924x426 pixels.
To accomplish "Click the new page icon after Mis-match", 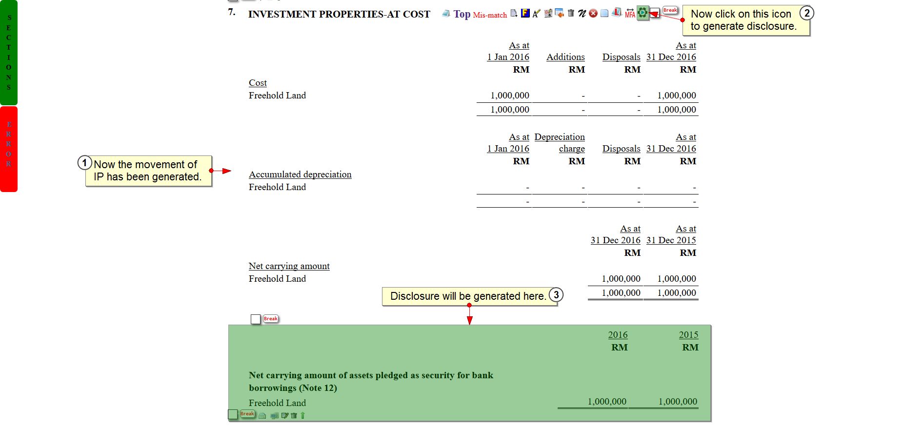I will pyautogui.click(x=514, y=13).
